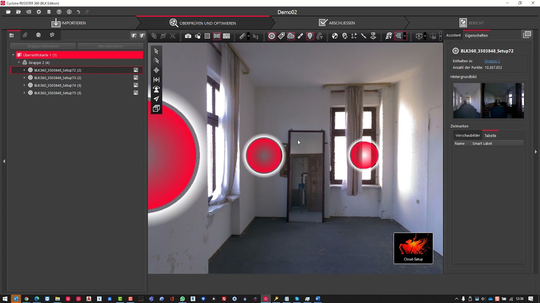The height and width of the screenshot is (303, 540).
Task: Click the ÜBERPRÜFEN UND OPTIMIEREN step
Action: point(203,23)
